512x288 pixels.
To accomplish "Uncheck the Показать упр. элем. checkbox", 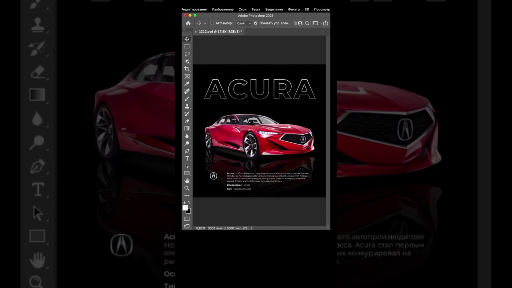I will (256, 23).
